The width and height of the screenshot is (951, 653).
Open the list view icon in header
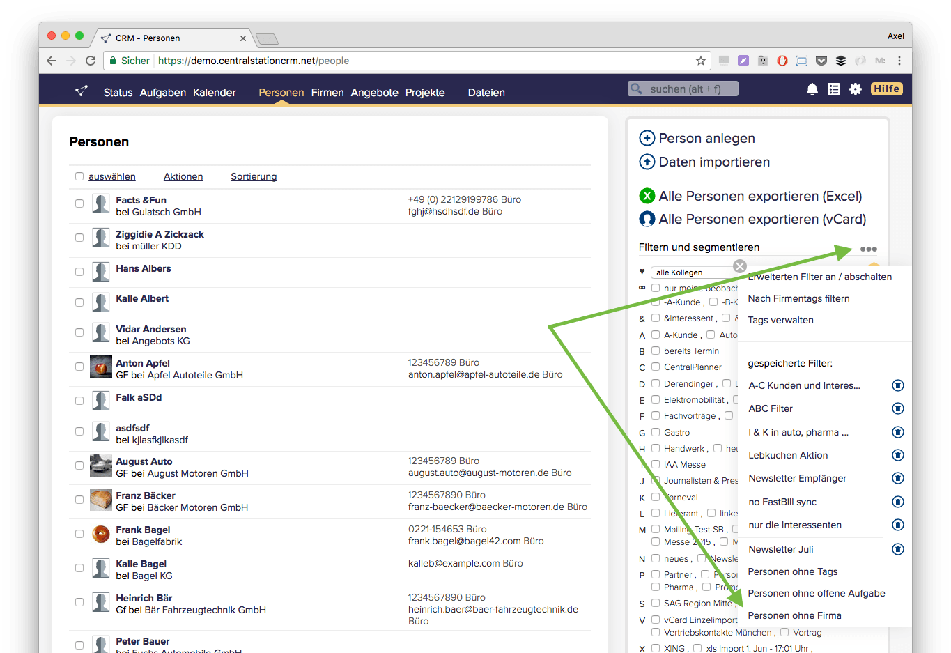coord(833,89)
